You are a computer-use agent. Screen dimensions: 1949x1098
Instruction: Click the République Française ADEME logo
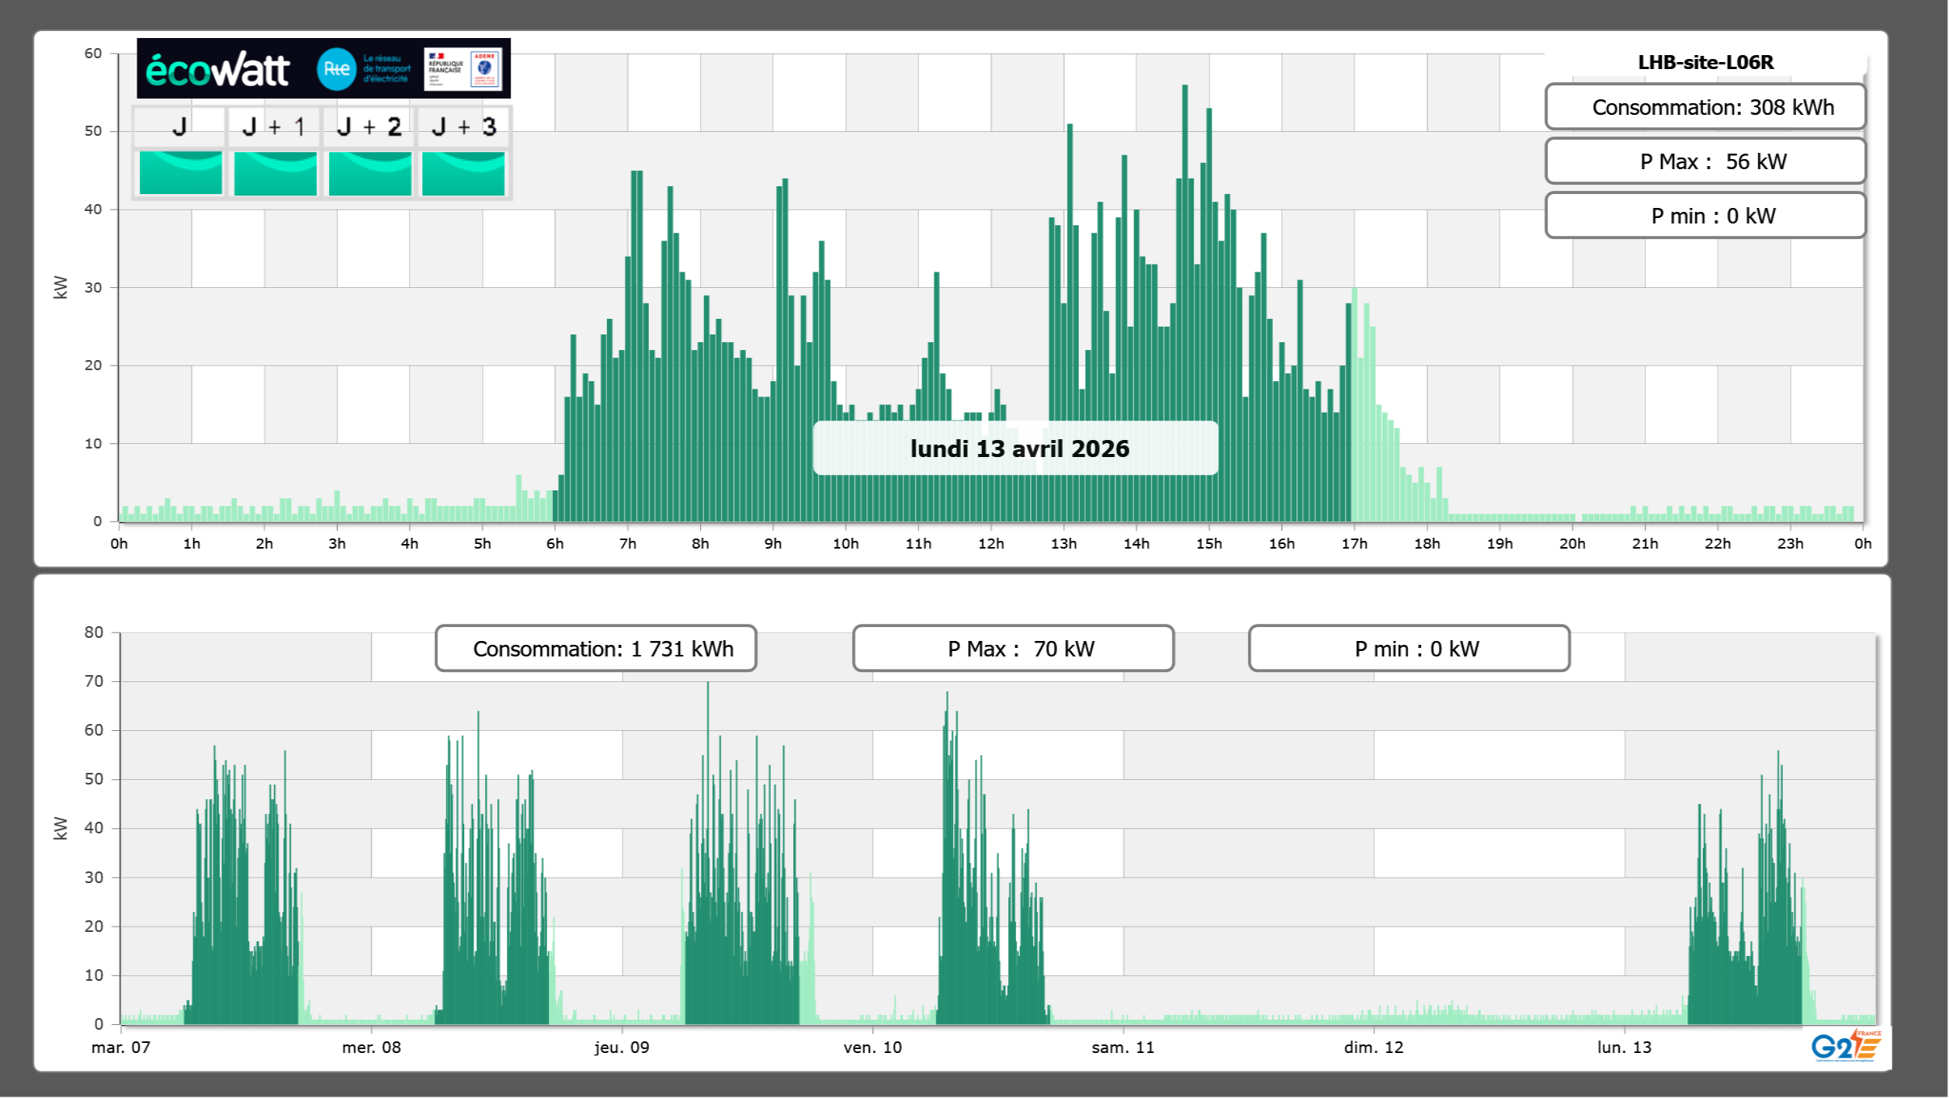[463, 69]
